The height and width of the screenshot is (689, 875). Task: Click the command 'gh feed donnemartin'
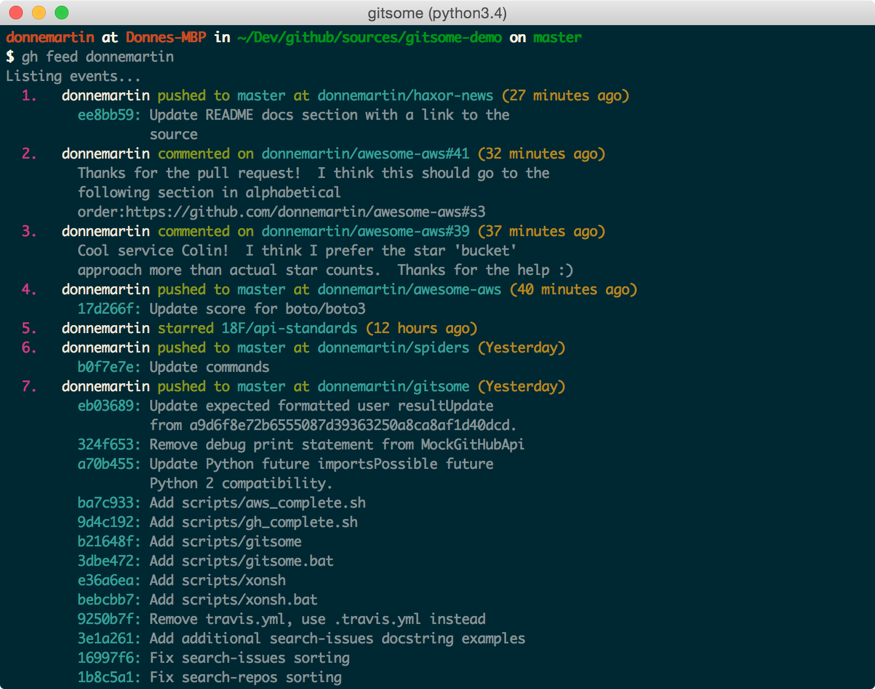click(x=98, y=57)
